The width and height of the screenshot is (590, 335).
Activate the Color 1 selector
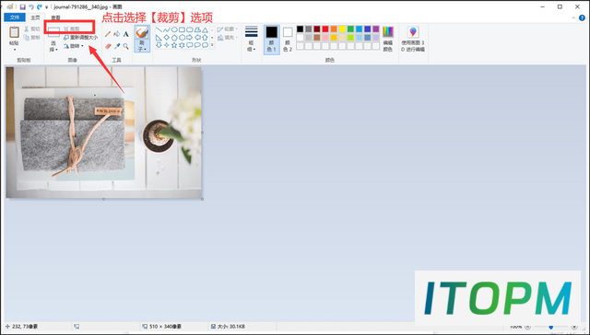[x=272, y=40]
